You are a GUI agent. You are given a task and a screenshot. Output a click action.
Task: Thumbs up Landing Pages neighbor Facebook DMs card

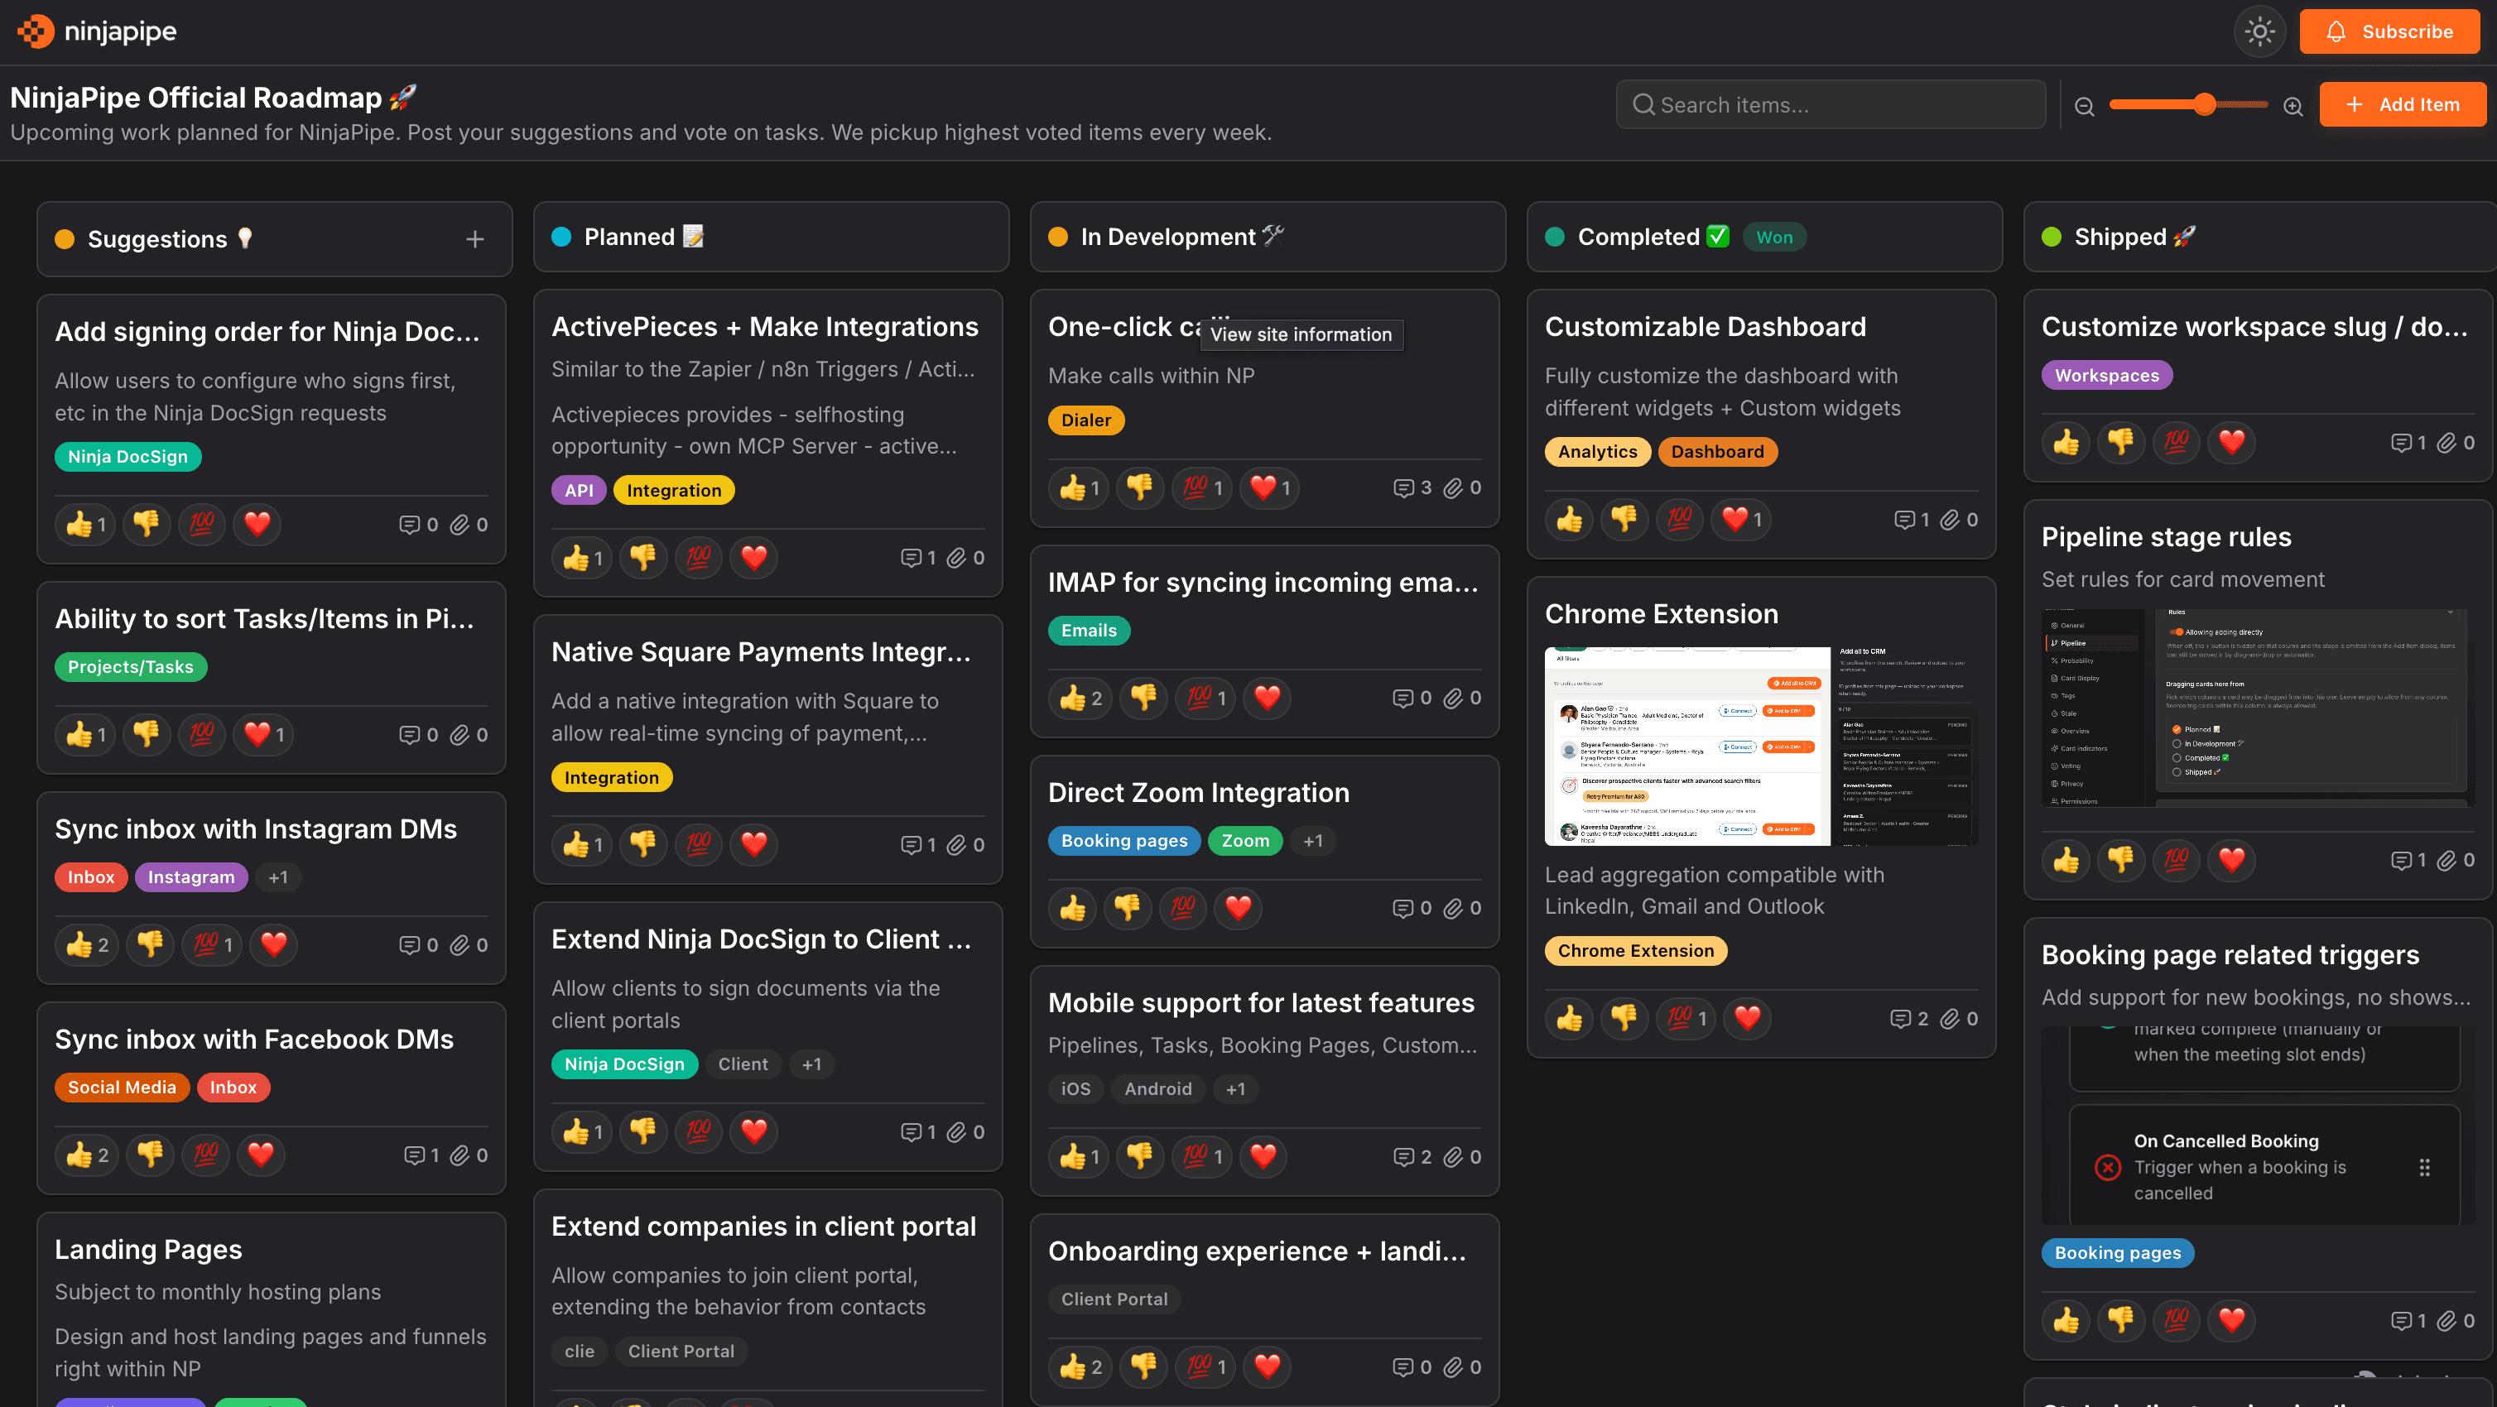[x=85, y=1154]
